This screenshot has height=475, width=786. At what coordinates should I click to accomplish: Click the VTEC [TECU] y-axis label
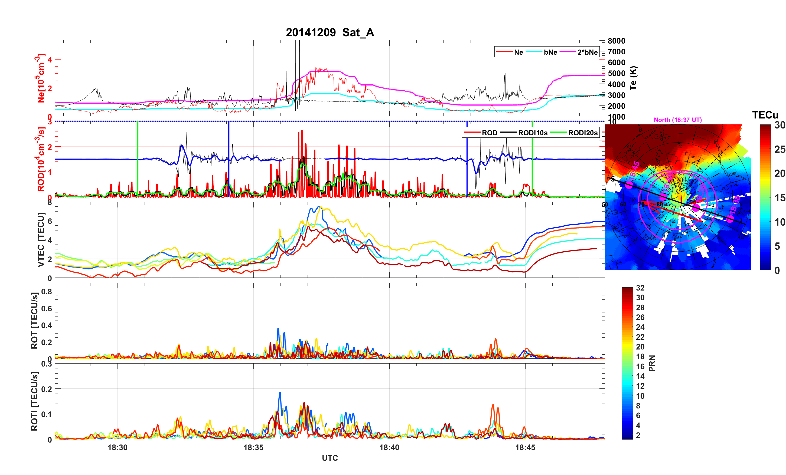click(41, 240)
